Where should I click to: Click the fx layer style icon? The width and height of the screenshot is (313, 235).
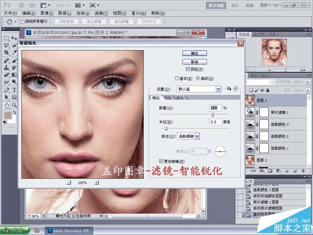[x=262, y=171]
